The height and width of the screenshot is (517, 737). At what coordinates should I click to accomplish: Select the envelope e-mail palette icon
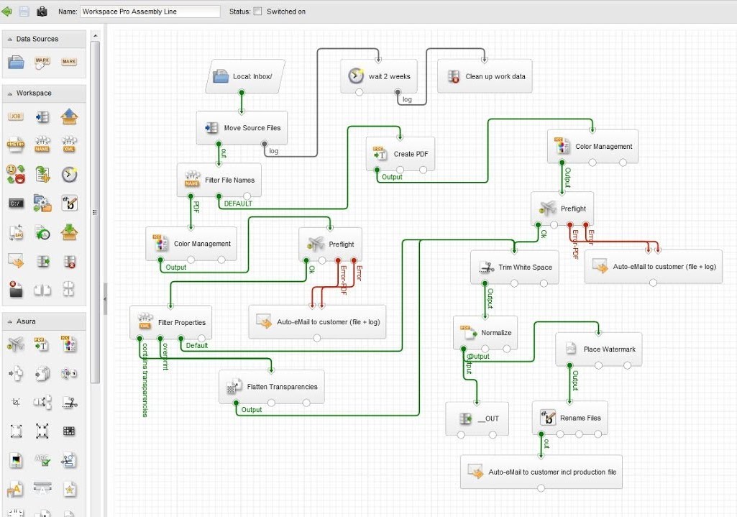pos(16,261)
